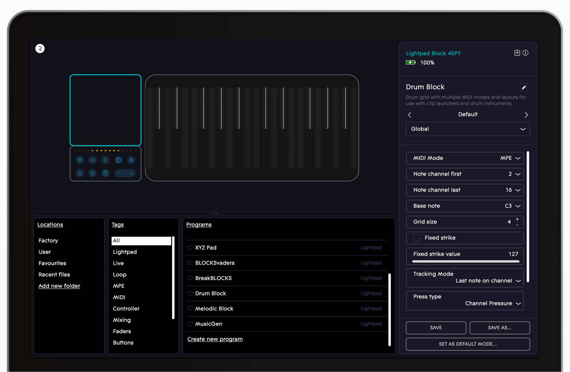Click the circle record button on the control block
570x372 pixels.
point(119,160)
